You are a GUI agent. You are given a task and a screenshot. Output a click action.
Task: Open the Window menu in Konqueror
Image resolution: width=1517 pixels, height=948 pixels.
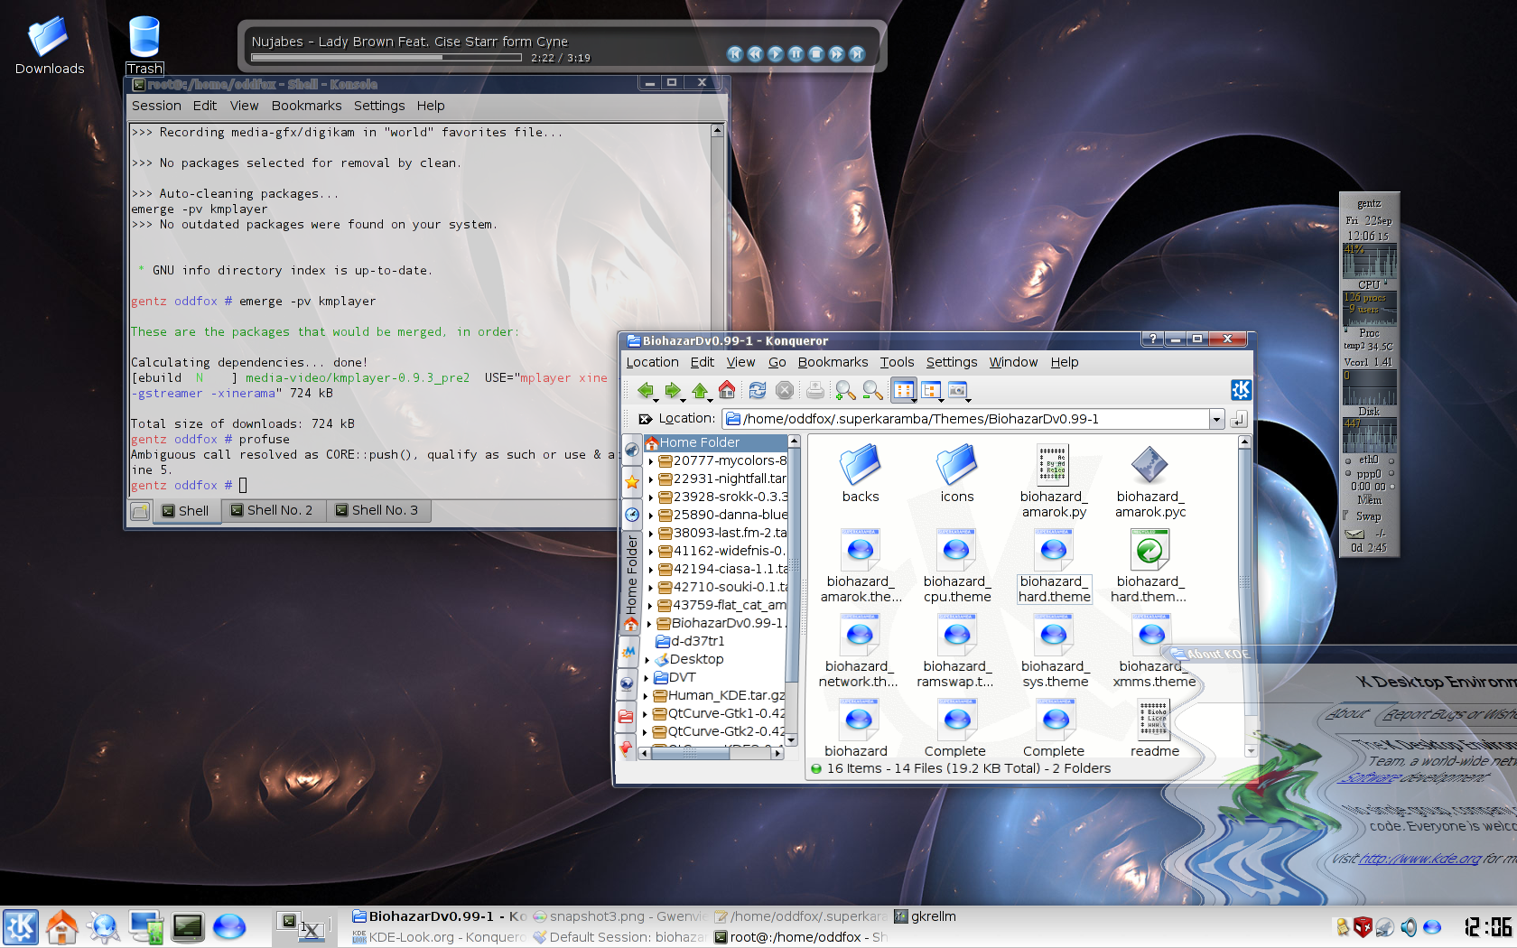click(1013, 362)
